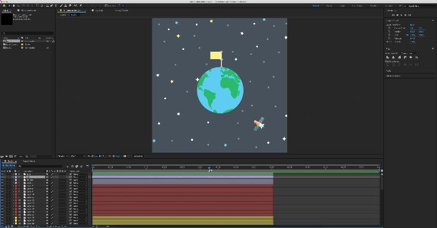Create a new folder in Project panel
Image resolution: width=437 pixels, height=228 pixels.
[6, 156]
